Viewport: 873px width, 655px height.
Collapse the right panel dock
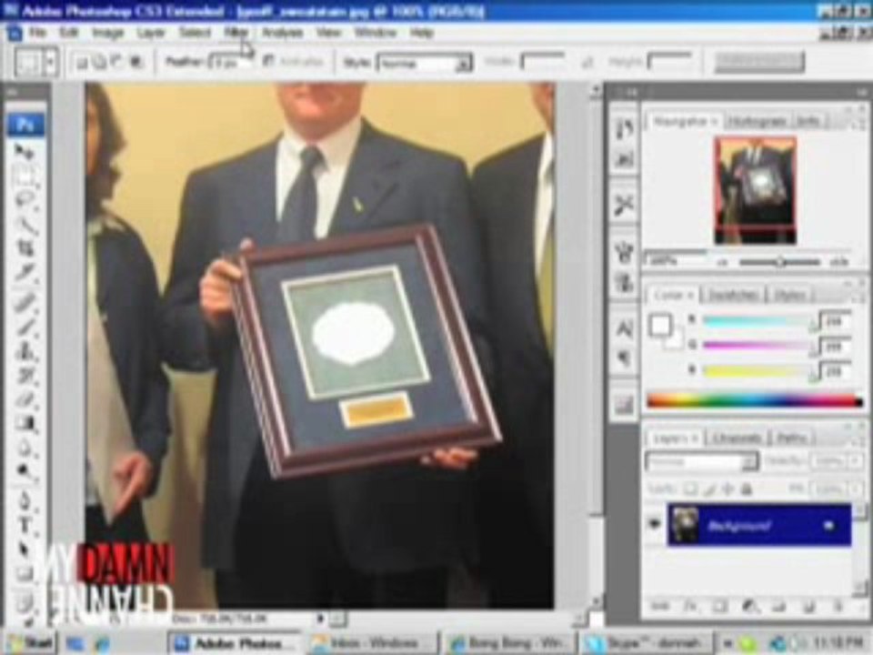click(x=862, y=91)
